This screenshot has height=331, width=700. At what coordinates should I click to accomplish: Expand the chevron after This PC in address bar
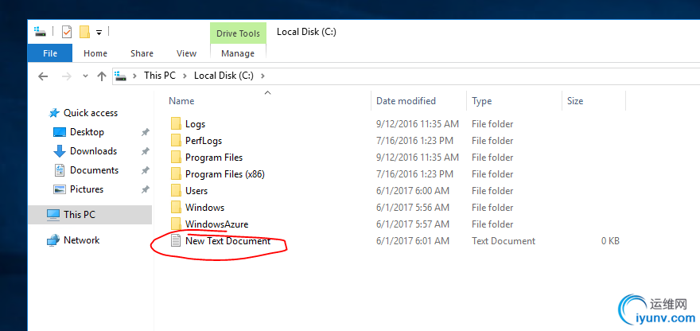[x=185, y=76]
